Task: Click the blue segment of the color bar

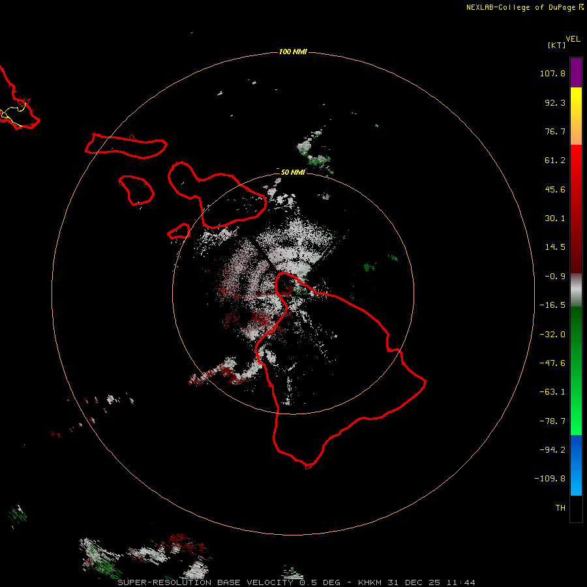Action: pyautogui.click(x=576, y=465)
